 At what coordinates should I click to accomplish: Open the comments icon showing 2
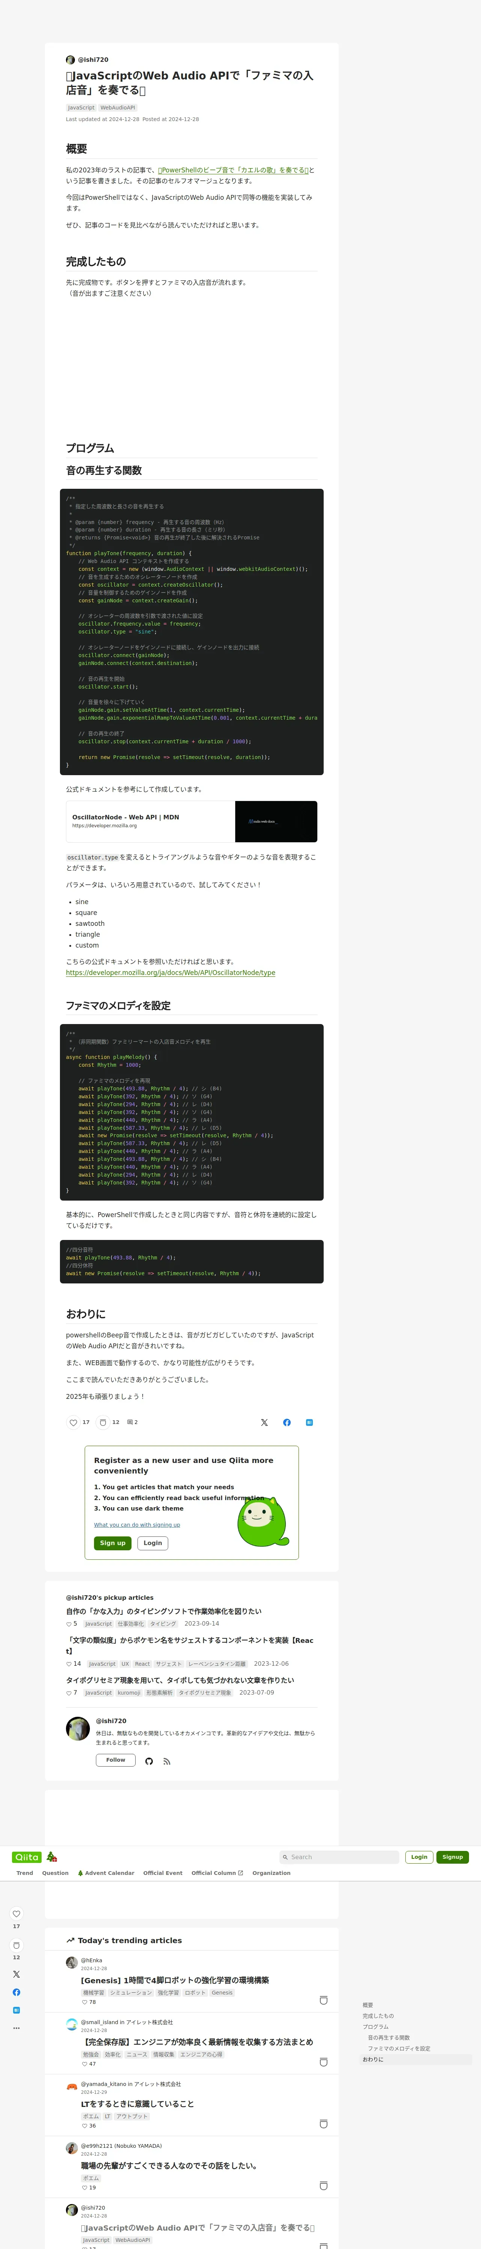130,1422
